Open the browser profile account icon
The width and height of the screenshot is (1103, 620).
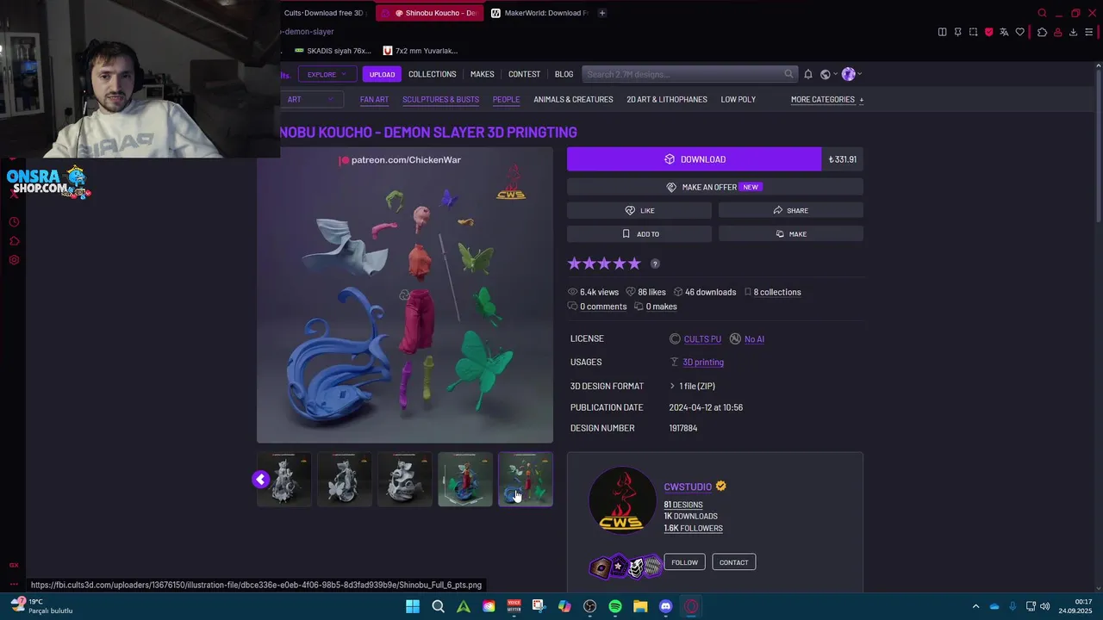1057,32
